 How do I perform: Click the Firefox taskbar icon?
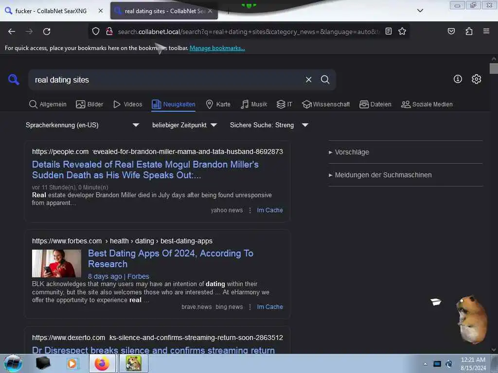(x=102, y=363)
